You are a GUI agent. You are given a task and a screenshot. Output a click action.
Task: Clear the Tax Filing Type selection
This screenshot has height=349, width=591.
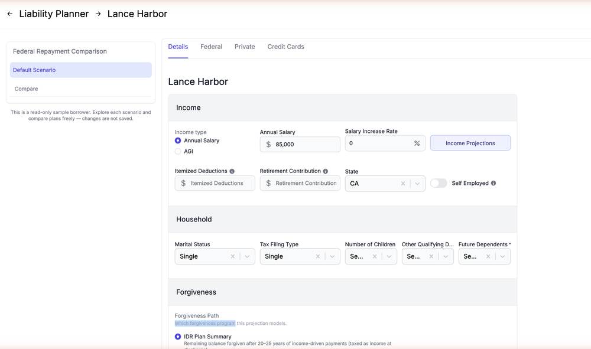(318, 256)
